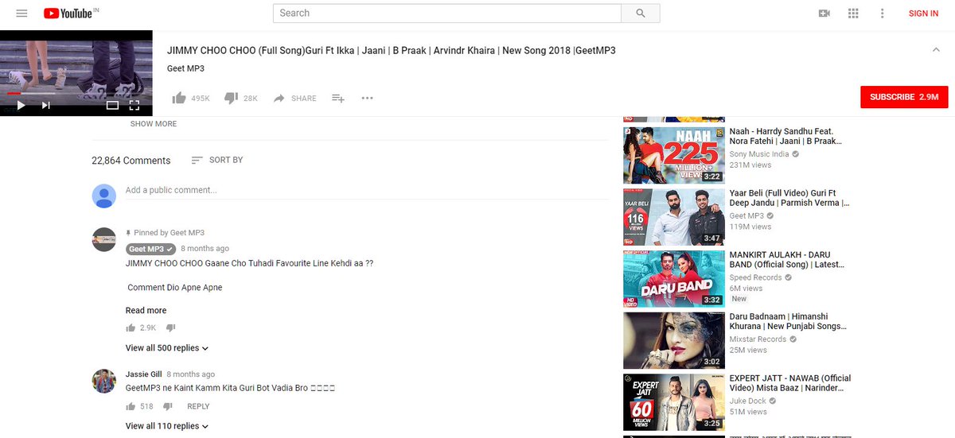Open Mixstar Records channel
Screen dimensions: 955x438
[758, 339]
